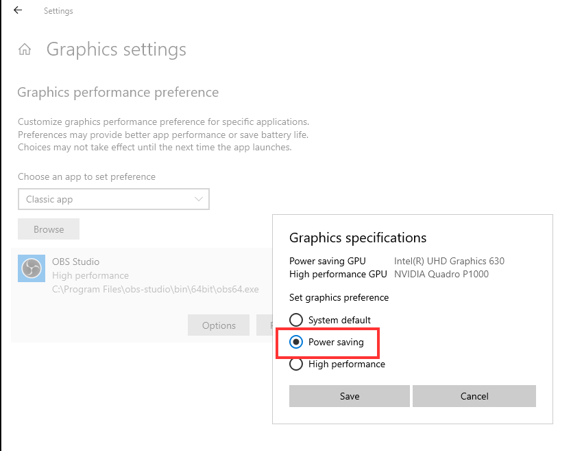Select the OBS Studio app name
The width and height of the screenshot is (571, 451).
[75, 262]
